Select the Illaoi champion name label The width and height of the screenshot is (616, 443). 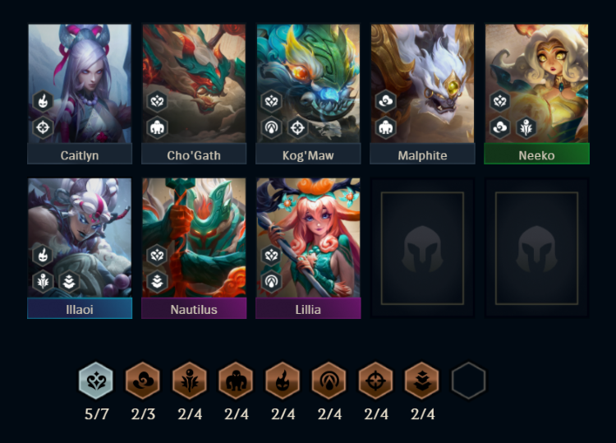click(x=80, y=309)
